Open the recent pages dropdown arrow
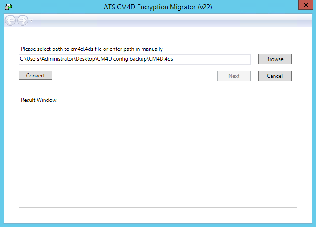316x227 pixels. click(31, 20)
